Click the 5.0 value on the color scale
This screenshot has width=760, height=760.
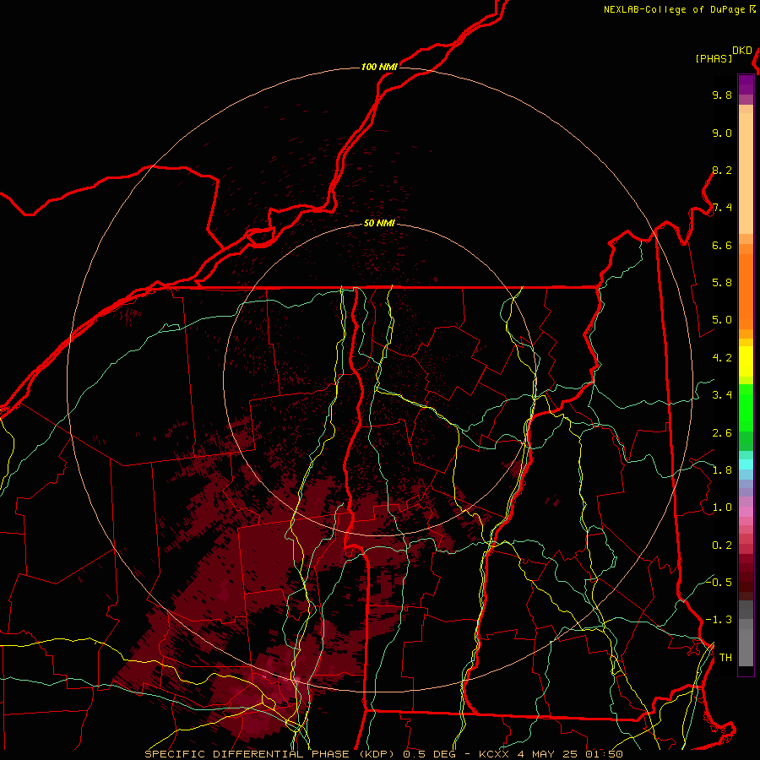click(x=722, y=320)
